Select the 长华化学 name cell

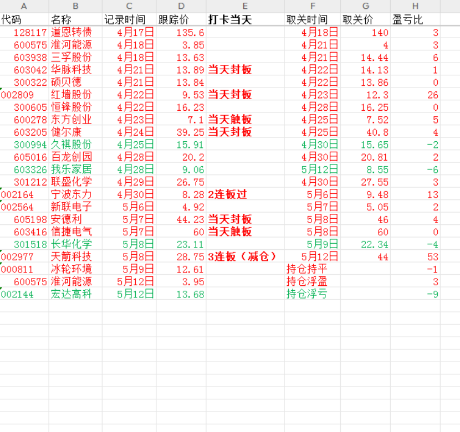coord(75,244)
